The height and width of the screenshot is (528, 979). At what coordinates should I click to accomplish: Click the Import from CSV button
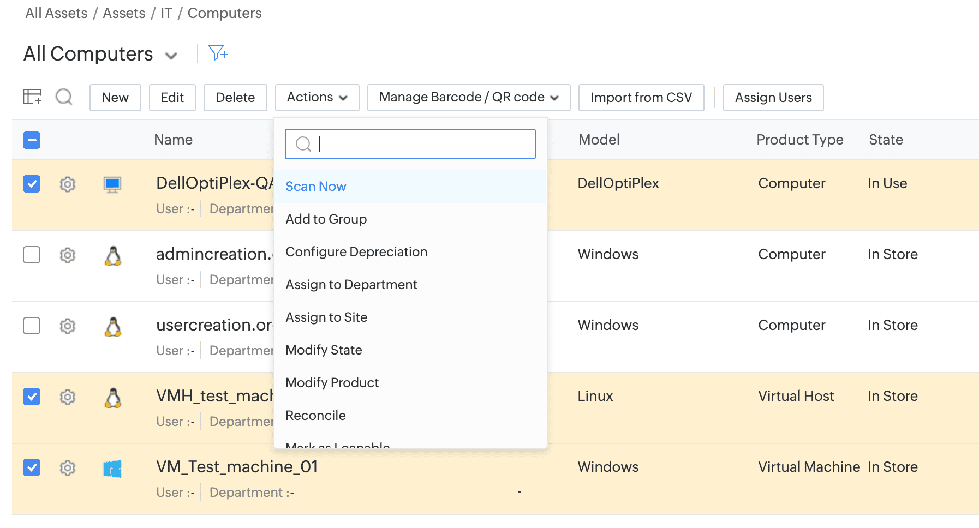pos(641,97)
